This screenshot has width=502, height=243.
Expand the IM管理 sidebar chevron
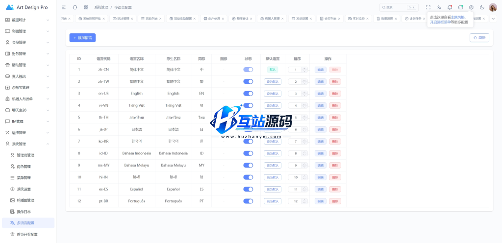(48, 121)
